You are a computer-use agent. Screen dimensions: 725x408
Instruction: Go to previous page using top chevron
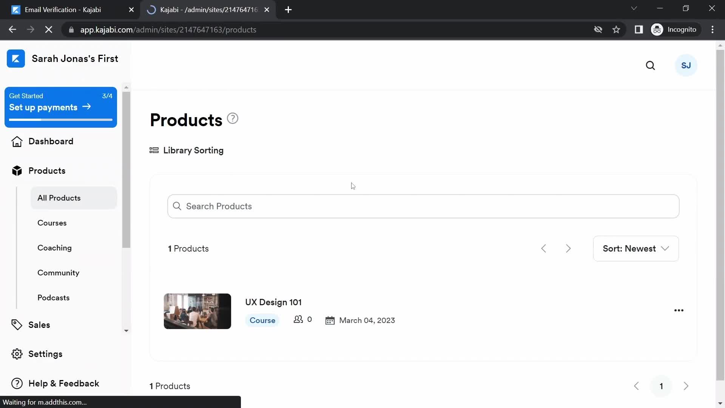(x=544, y=249)
